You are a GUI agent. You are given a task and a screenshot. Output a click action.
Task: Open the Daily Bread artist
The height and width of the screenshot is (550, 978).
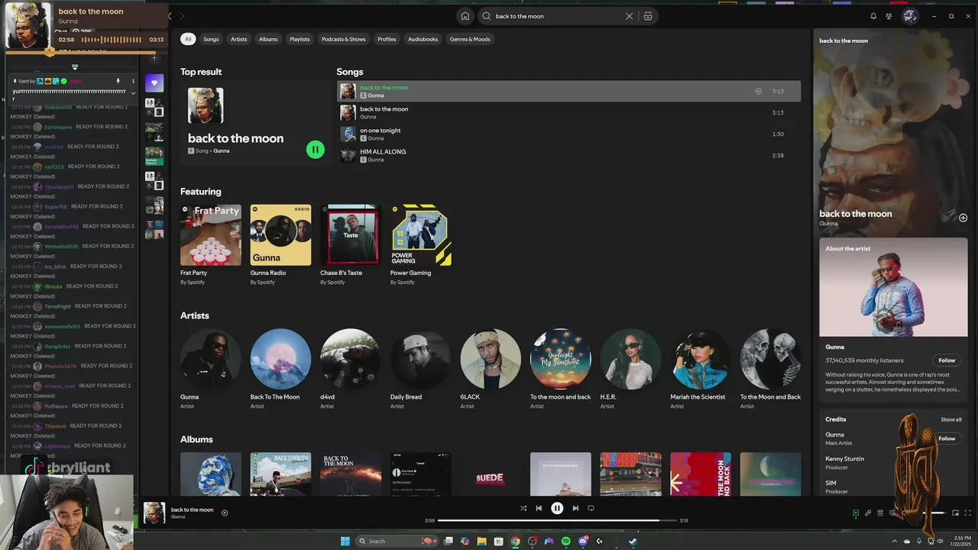(x=421, y=359)
